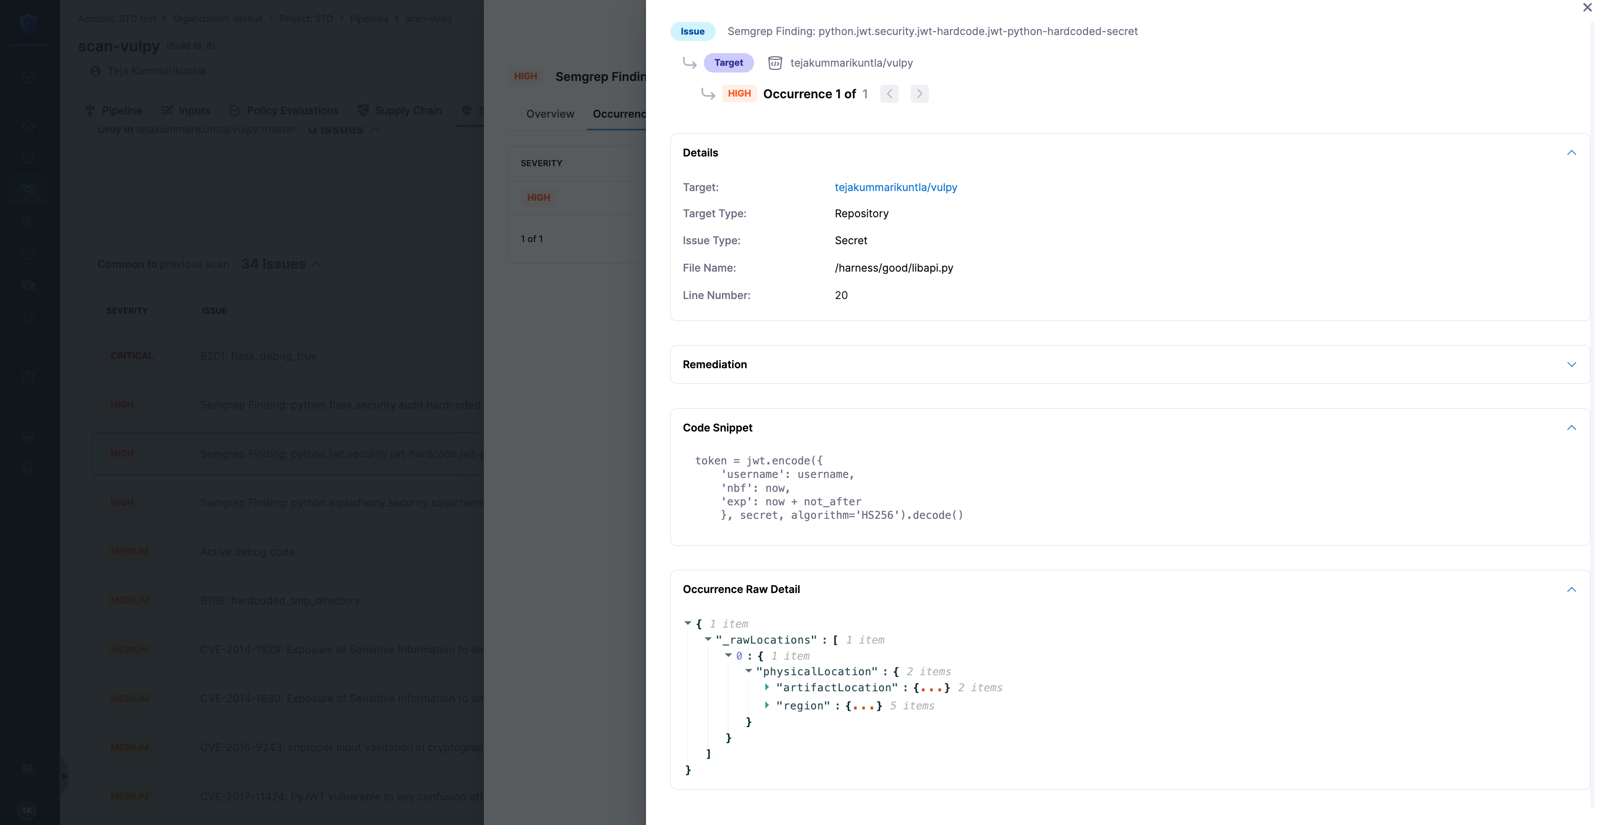This screenshot has width=1612, height=825.
Task: Click the repository icon beside tejakummarikuntla/vulpy
Action: 775,63
